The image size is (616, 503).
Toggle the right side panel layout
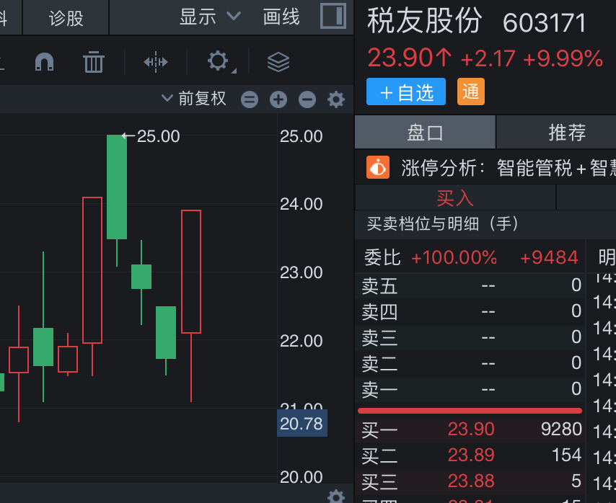point(333,17)
